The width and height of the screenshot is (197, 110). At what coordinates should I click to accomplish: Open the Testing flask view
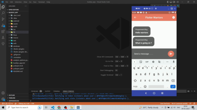click(x=3, y=37)
